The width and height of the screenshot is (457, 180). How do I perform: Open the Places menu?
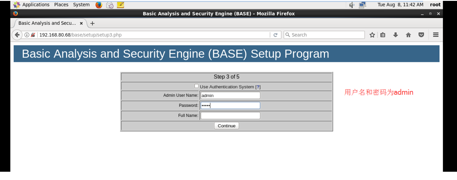[x=61, y=5]
